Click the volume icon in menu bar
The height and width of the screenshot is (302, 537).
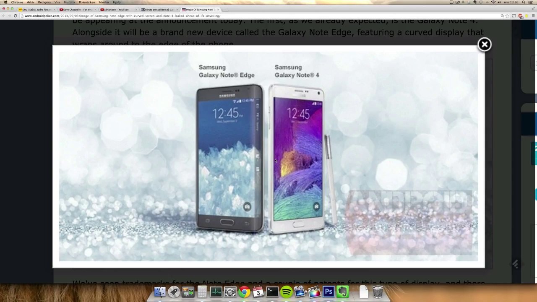pos(500,3)
